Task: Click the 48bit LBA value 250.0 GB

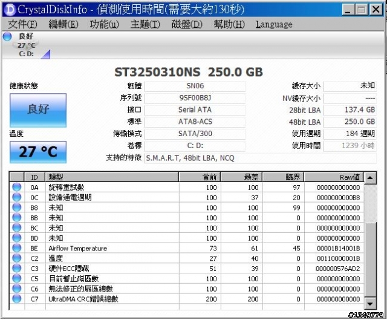Action: pyautogui.click(x=350, y=122)
